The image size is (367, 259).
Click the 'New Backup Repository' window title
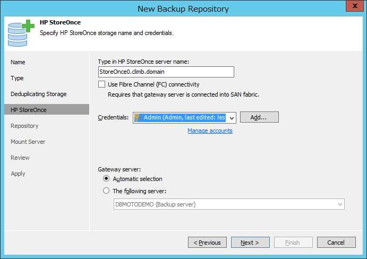183,9
